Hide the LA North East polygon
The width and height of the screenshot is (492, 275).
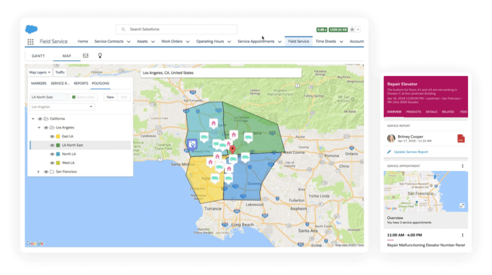[52, 145]
